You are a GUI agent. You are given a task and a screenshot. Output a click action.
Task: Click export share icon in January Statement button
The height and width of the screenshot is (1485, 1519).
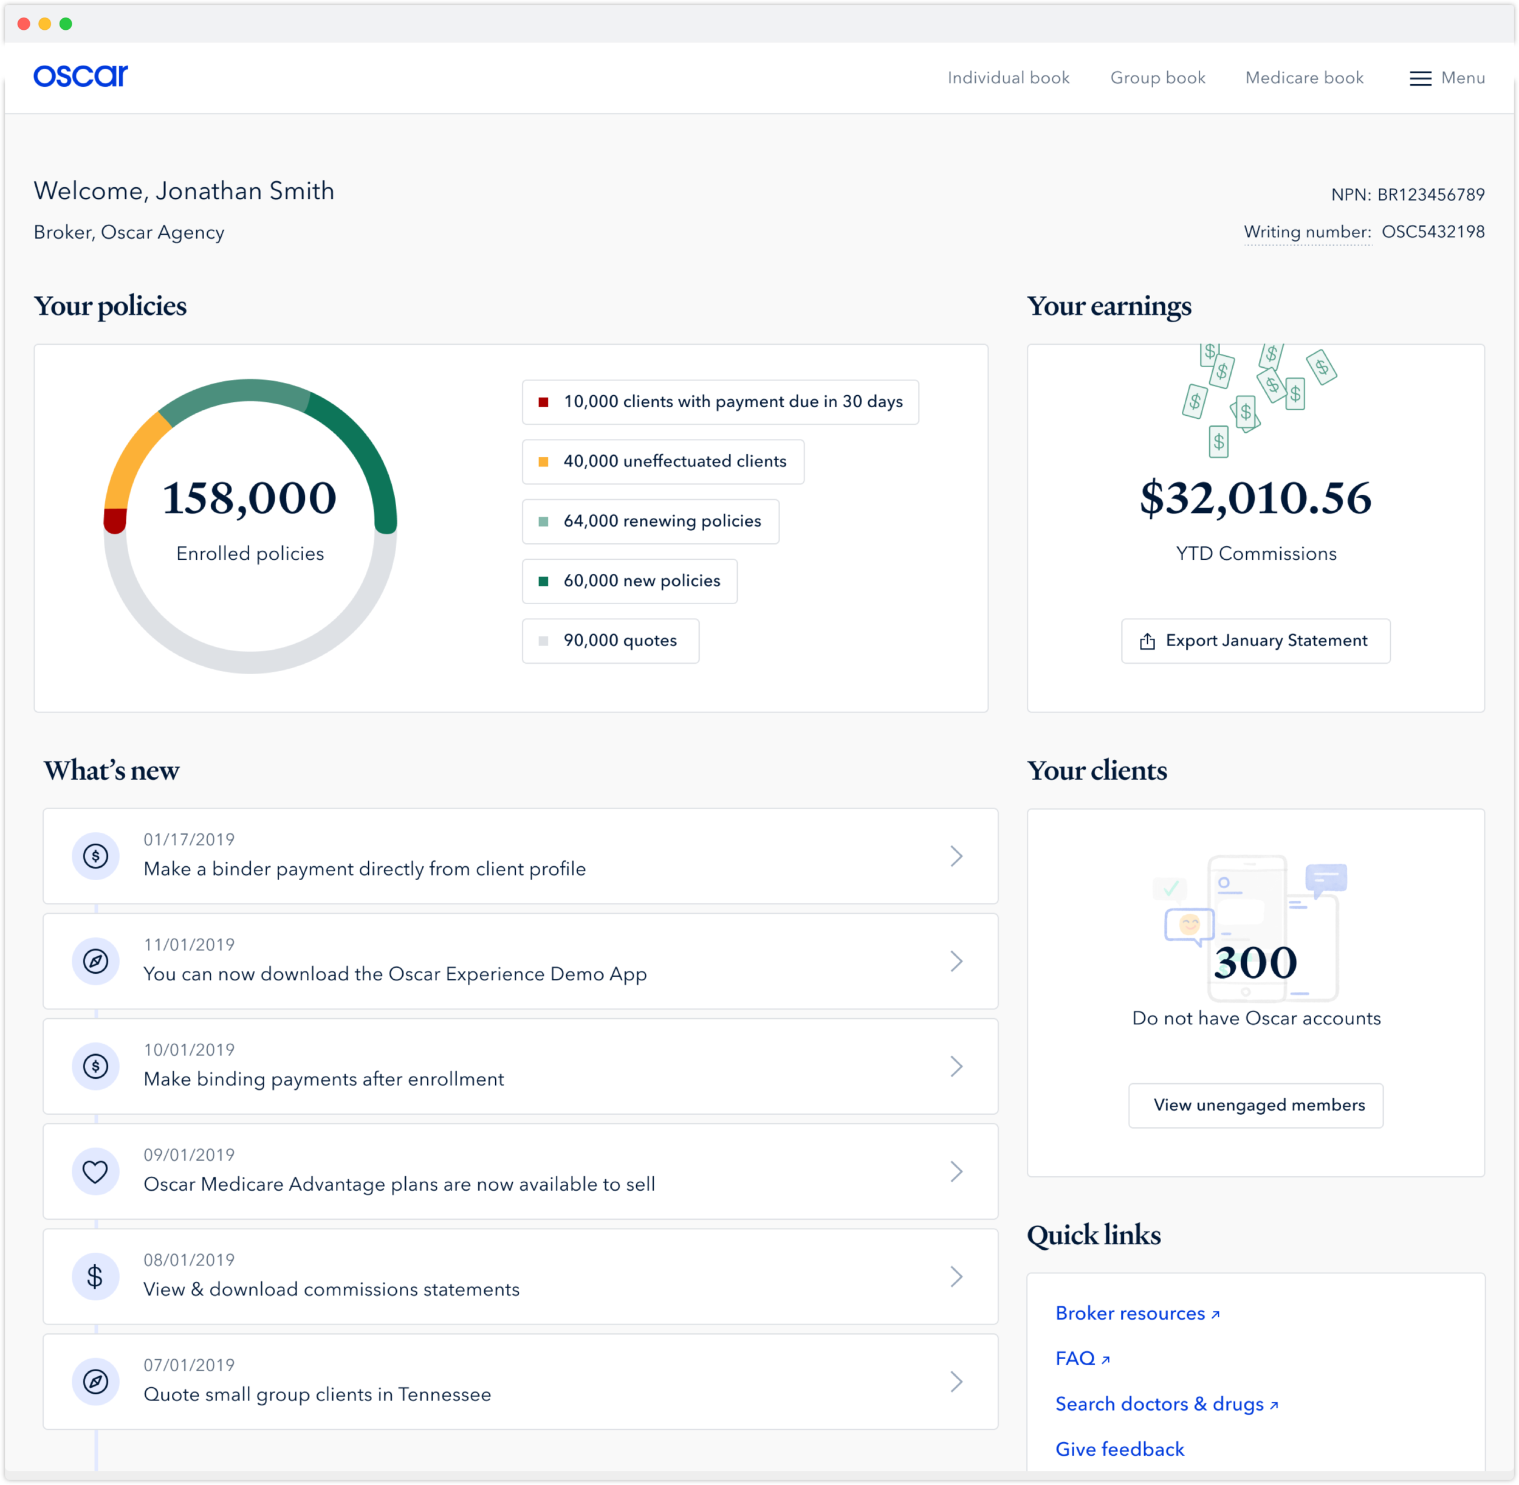click(1147, 641)
